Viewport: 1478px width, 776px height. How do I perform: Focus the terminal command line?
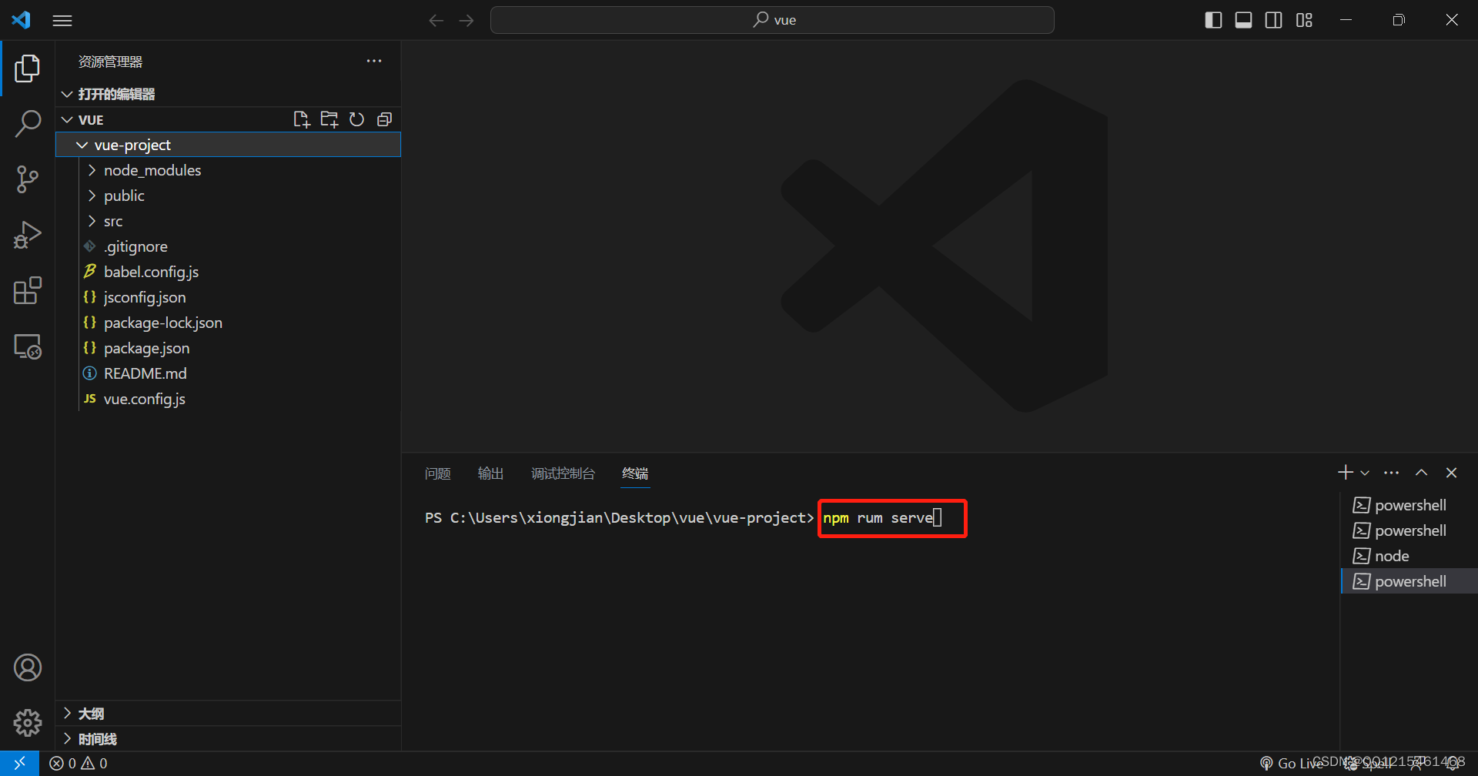click(882, 518)
